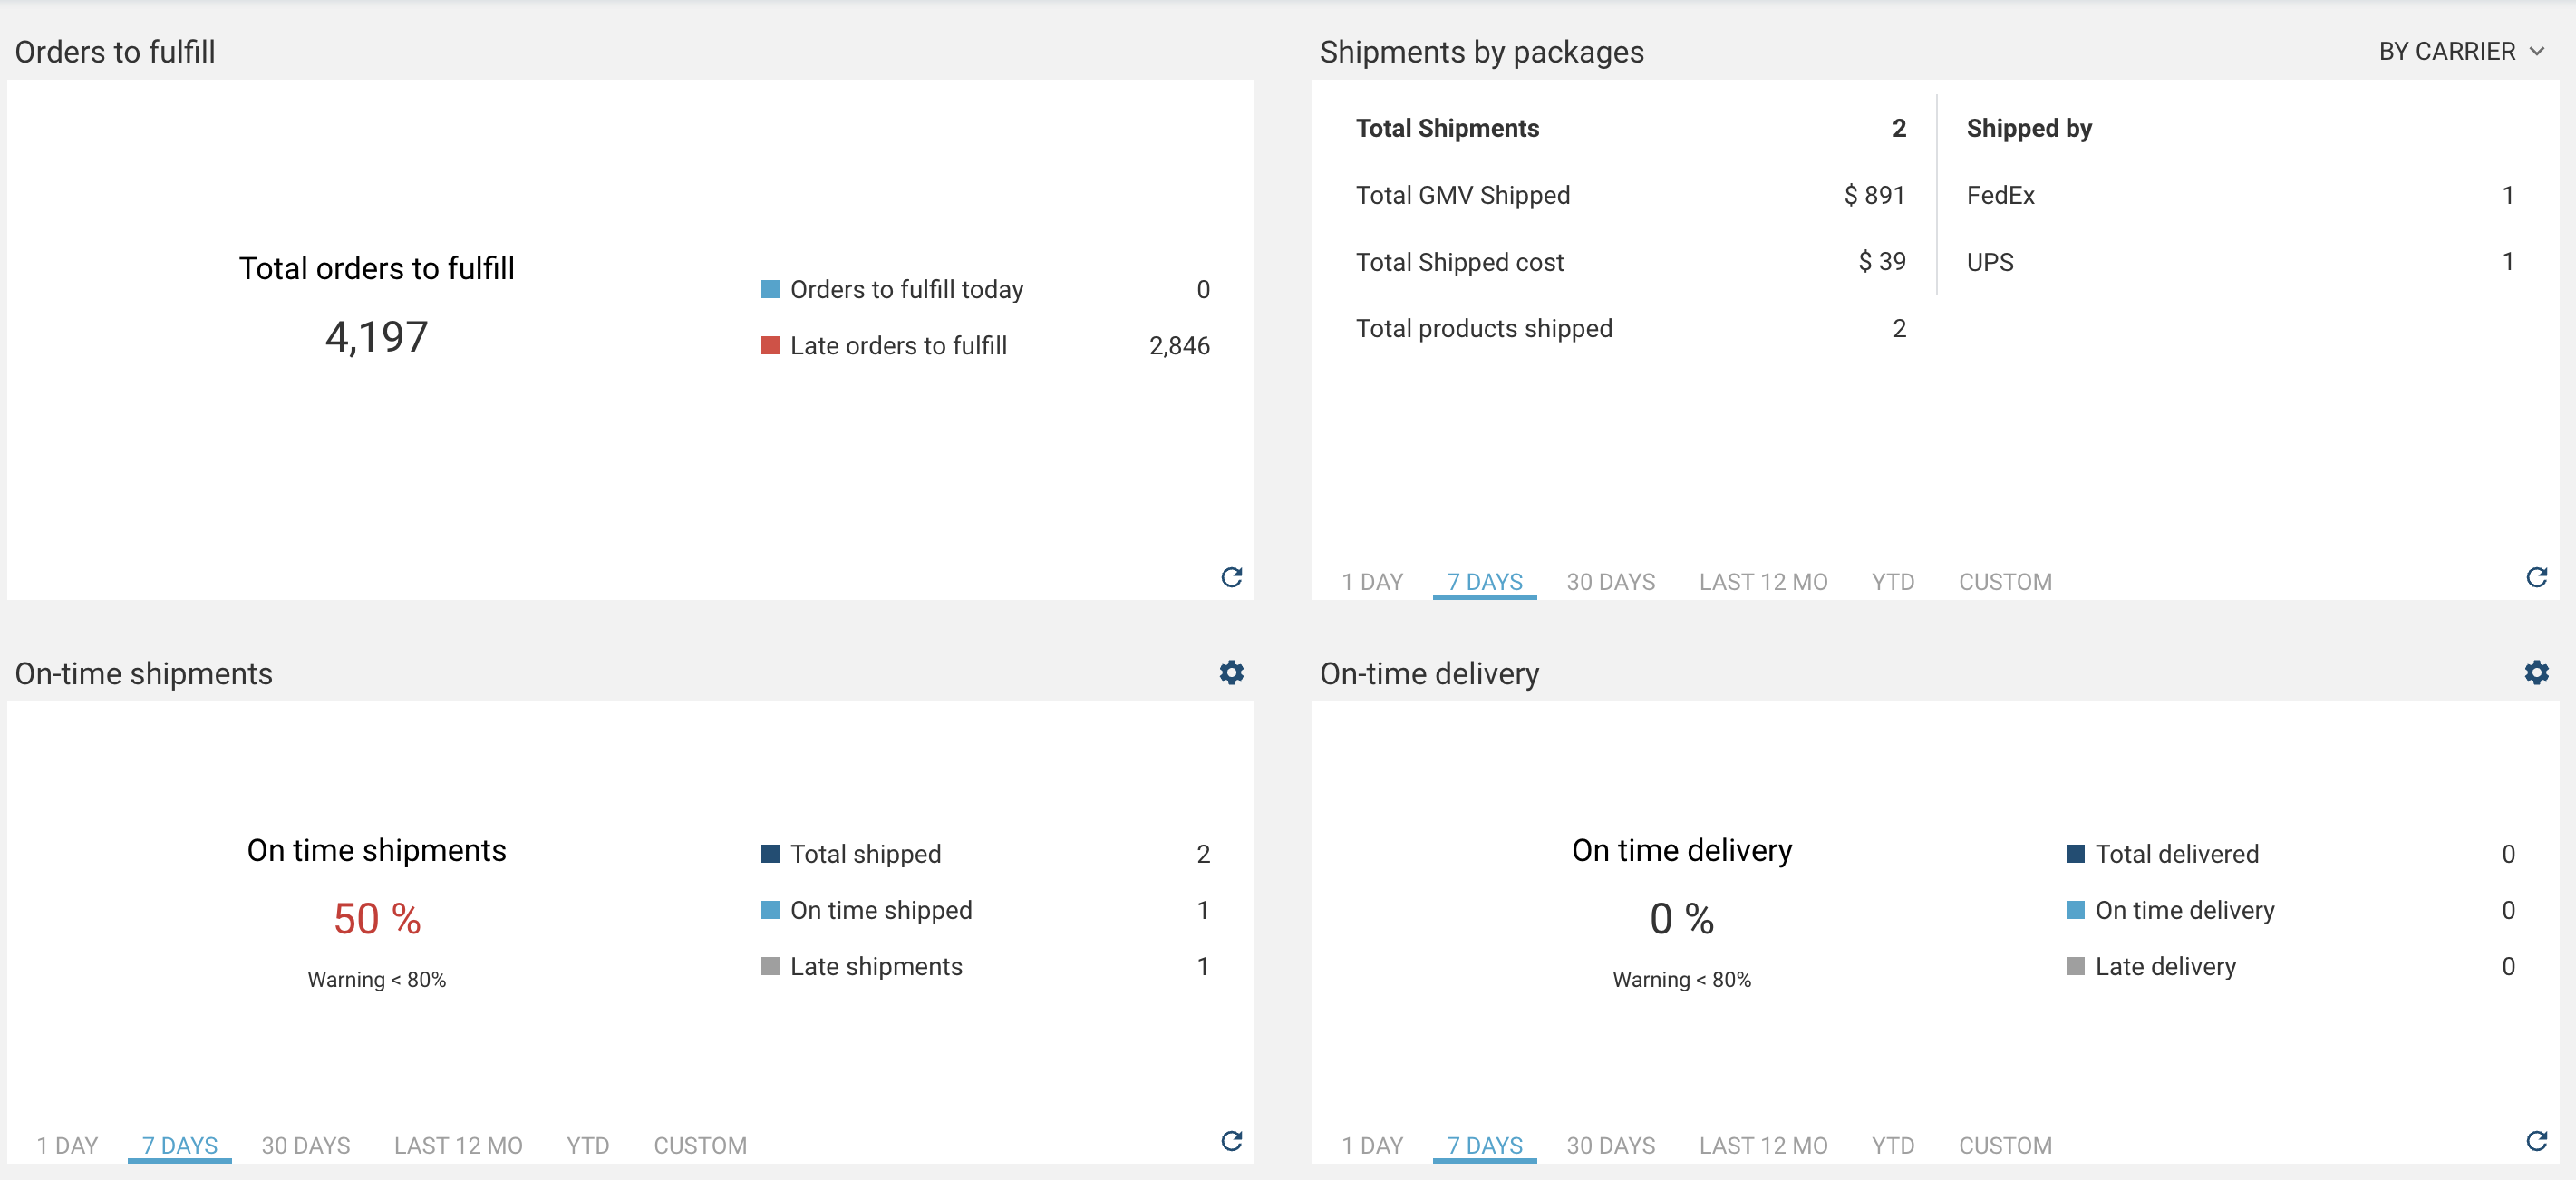Refresh the On-time delivery widget
This screenshot has width=2576, height=1180.
[x=2537, y=1143]
